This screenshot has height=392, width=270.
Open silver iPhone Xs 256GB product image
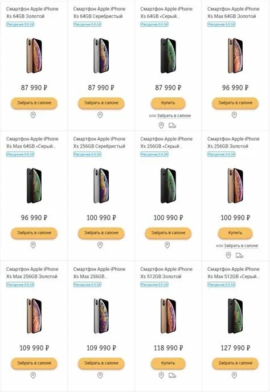pos(101,185)
